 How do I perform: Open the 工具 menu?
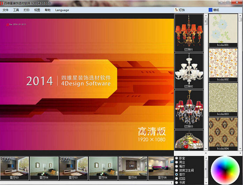[x=16, y=10]
